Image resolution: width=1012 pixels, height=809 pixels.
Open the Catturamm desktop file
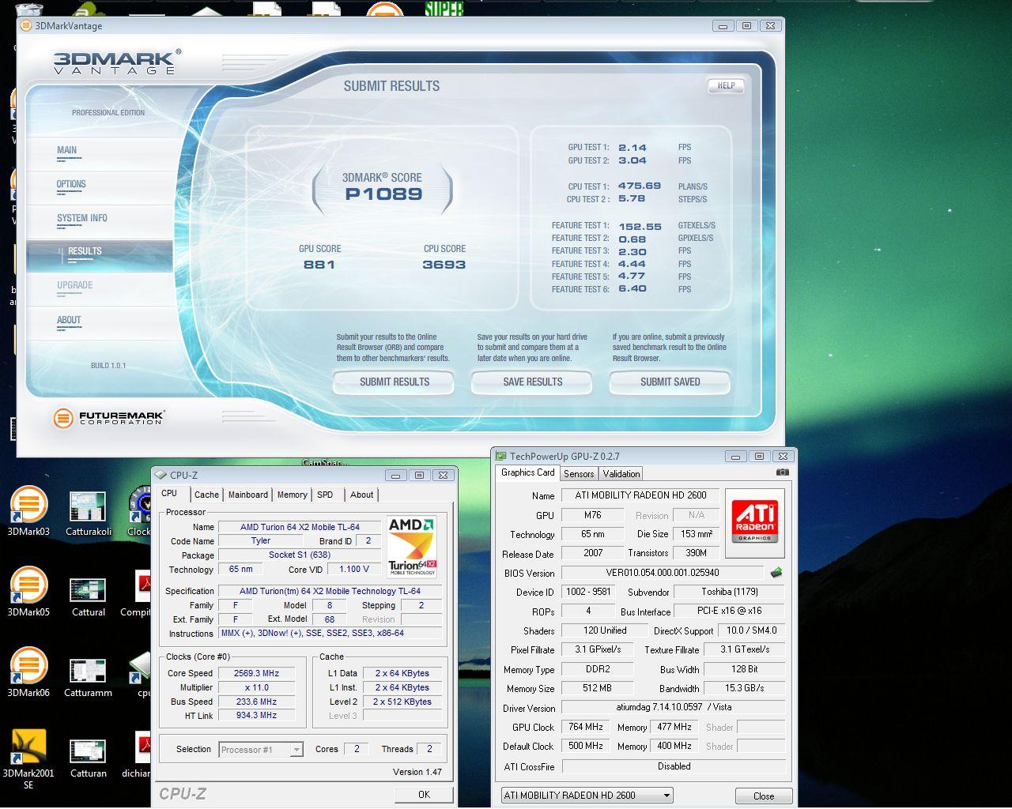click(88, 675)
